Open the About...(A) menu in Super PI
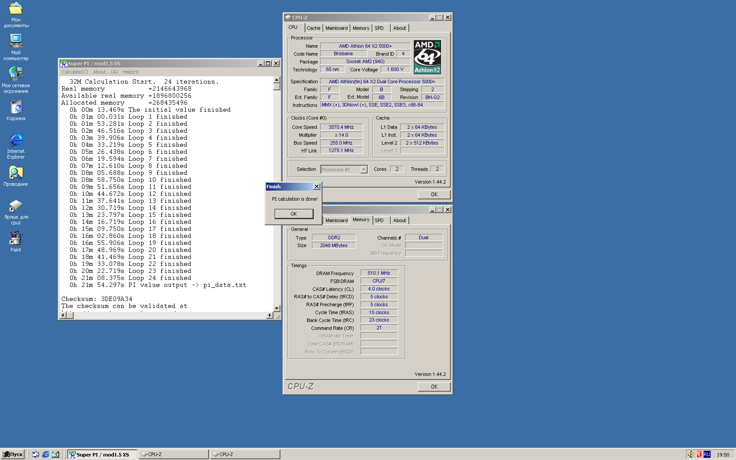This screenshot has width=736, height=460. click(x=105, y=72)
